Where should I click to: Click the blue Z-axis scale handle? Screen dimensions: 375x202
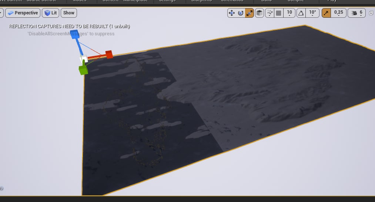pyautogui.click(x=75, y=34)
